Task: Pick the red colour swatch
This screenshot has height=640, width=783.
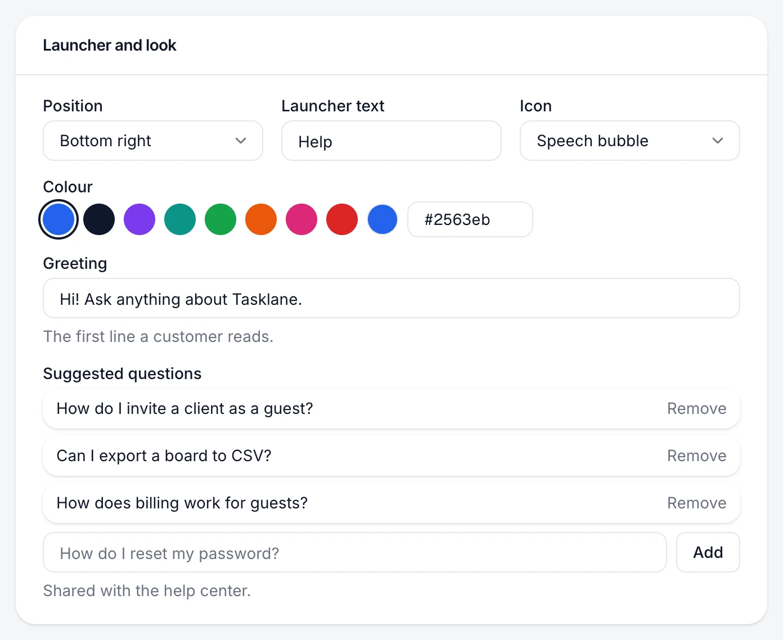Action: click(342, 219)
